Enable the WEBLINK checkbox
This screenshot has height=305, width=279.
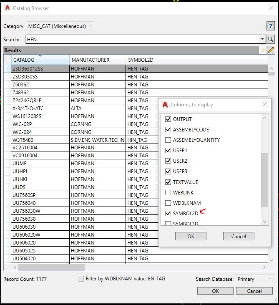tap(168, 193)
